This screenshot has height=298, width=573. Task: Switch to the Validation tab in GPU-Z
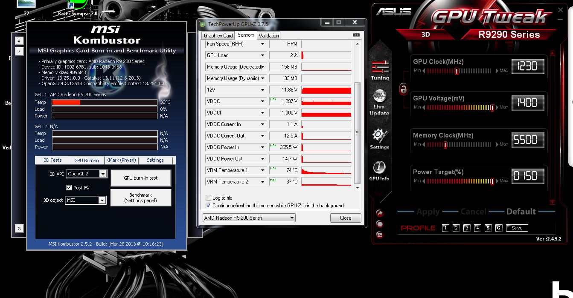[x=269, y=36]
